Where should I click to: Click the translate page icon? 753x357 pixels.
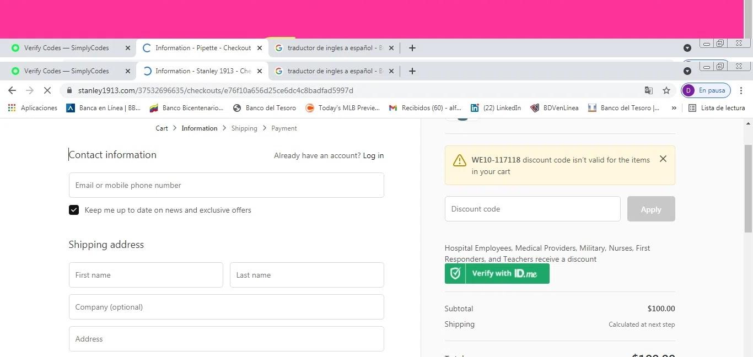click(649, 90)
